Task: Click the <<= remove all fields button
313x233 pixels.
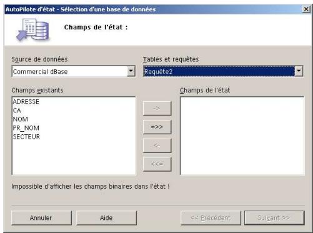Action: 157,164
